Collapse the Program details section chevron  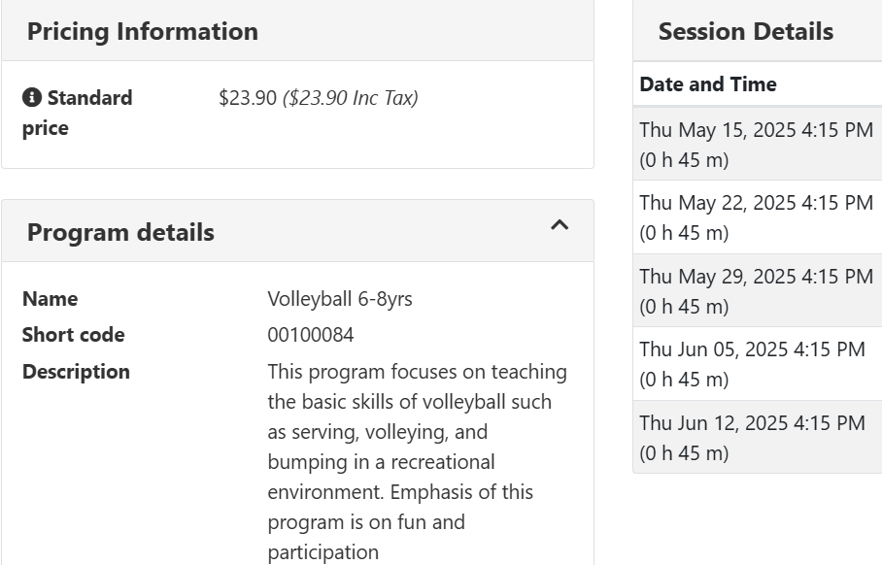560,226
